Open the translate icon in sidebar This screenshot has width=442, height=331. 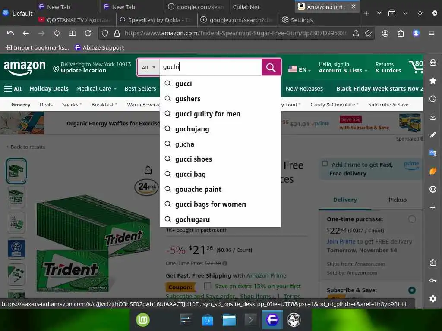[433, 153]
